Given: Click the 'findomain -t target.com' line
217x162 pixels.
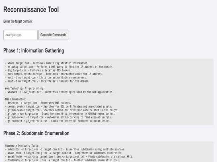Looking at the screenshot, I should coord(63,160).
